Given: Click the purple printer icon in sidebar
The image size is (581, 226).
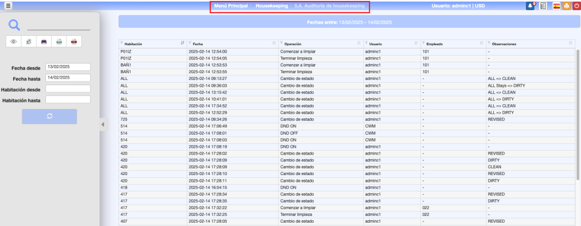Looking at the screenshot, I should click(44, 41).
